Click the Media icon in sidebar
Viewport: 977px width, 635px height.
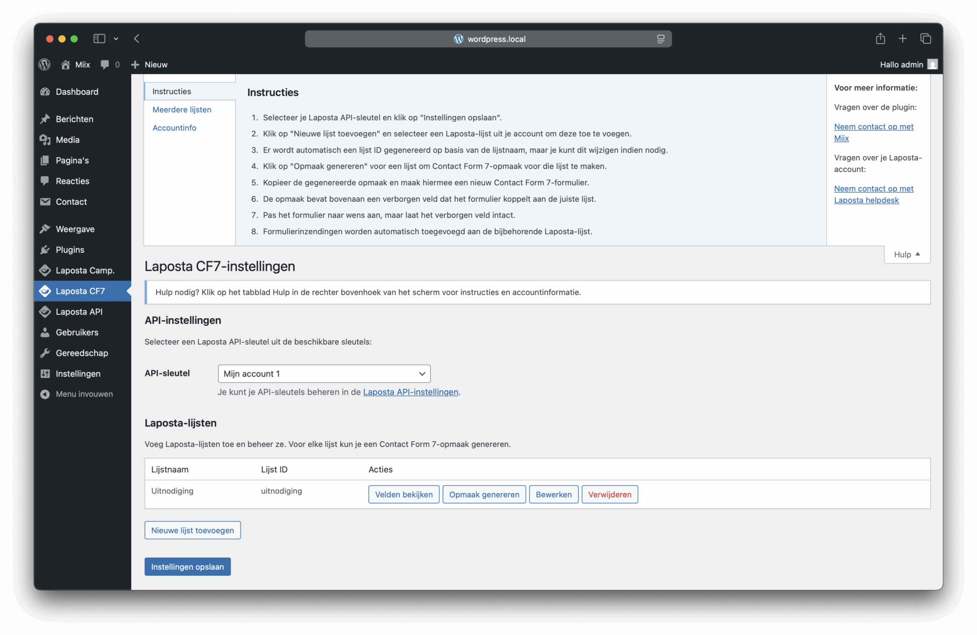[45, 140]
